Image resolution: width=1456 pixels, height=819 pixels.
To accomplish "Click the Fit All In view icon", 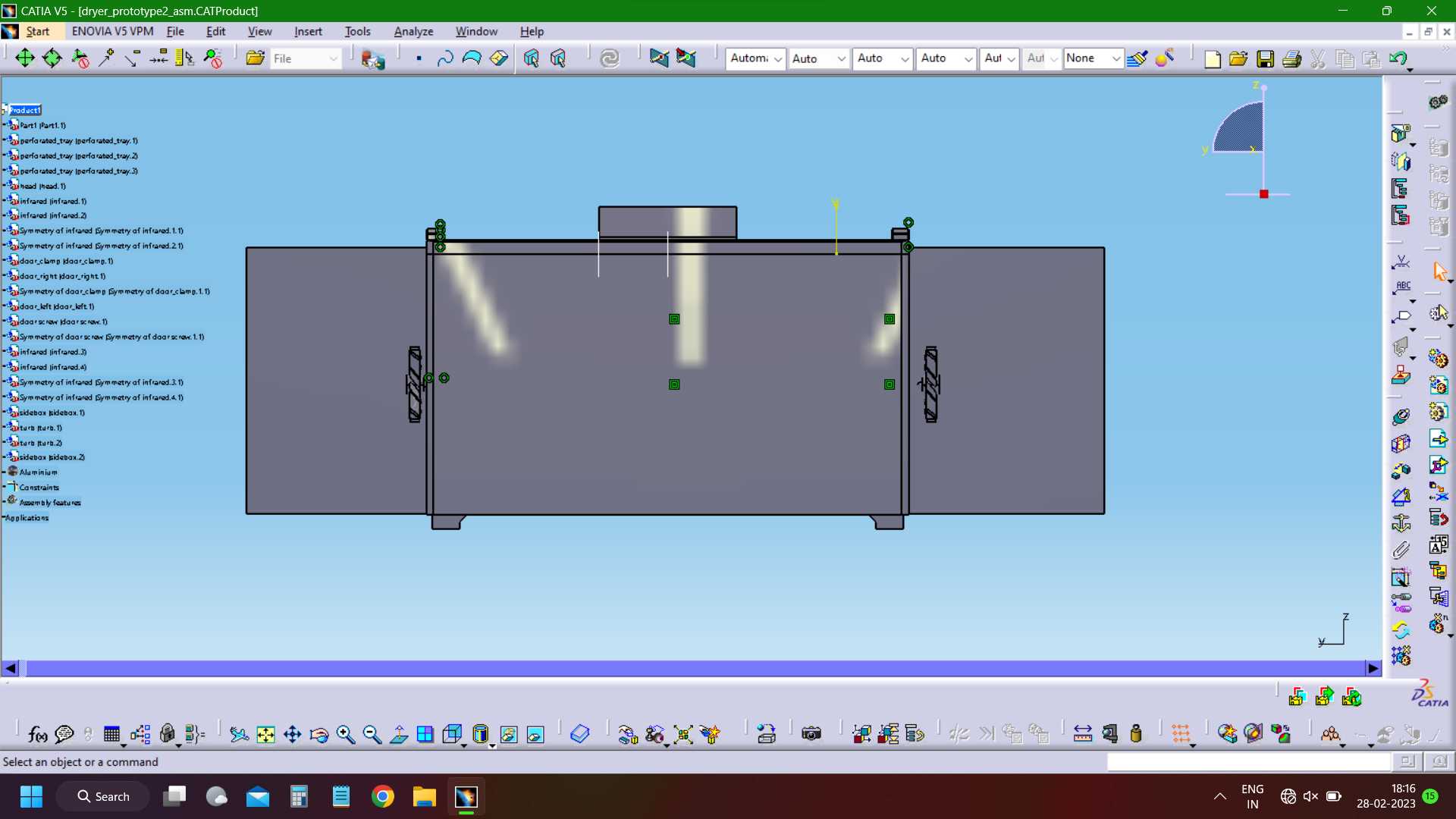I will point(265,734).
